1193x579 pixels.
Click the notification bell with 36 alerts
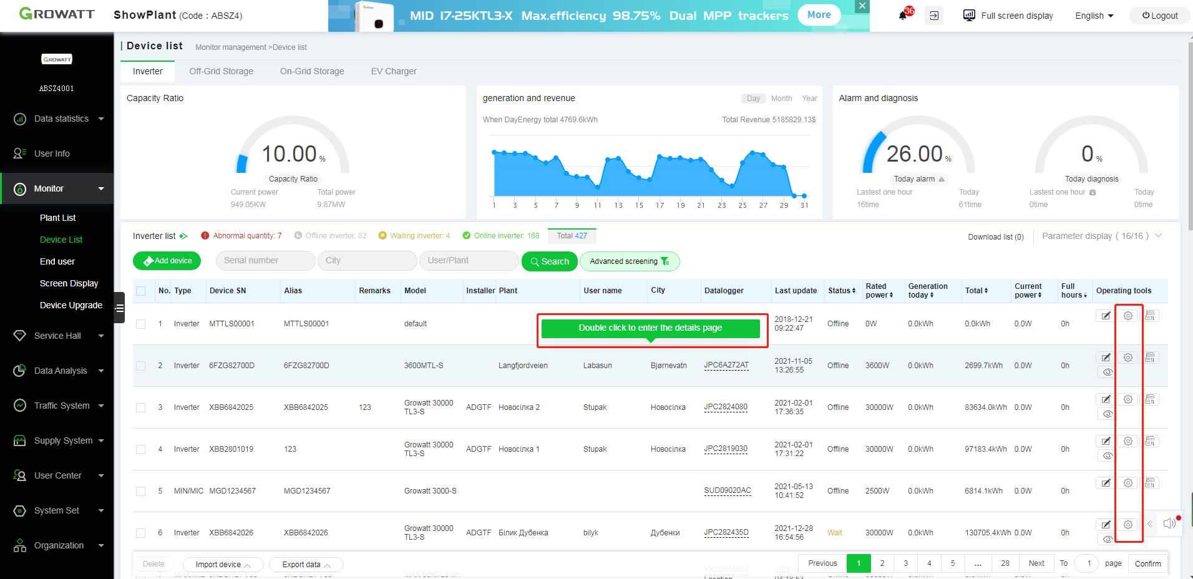[x=903, y=15]
